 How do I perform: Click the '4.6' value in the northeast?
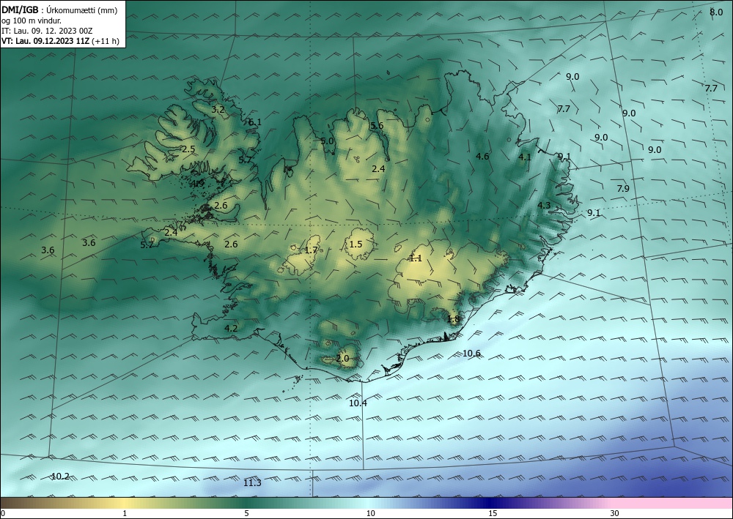click(x=482, y=157)
